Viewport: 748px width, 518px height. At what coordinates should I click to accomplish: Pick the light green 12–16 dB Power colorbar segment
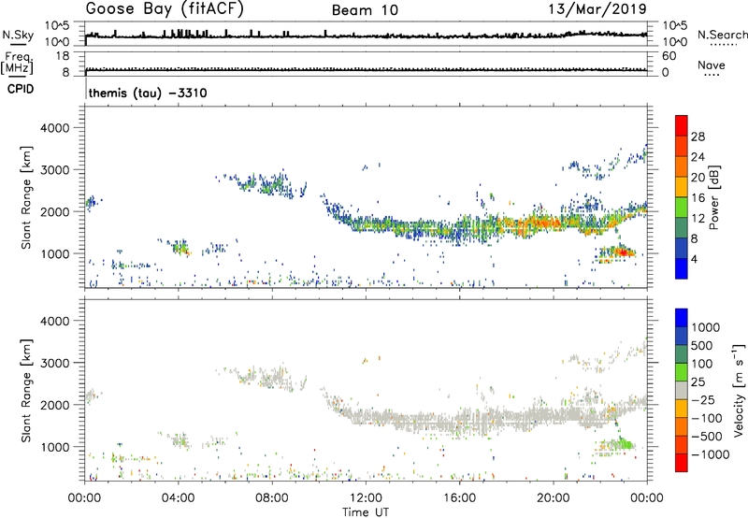click(682, 207)
